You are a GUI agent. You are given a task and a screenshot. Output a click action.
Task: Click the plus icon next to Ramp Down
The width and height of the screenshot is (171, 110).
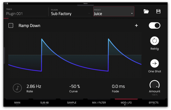[136, 25]
